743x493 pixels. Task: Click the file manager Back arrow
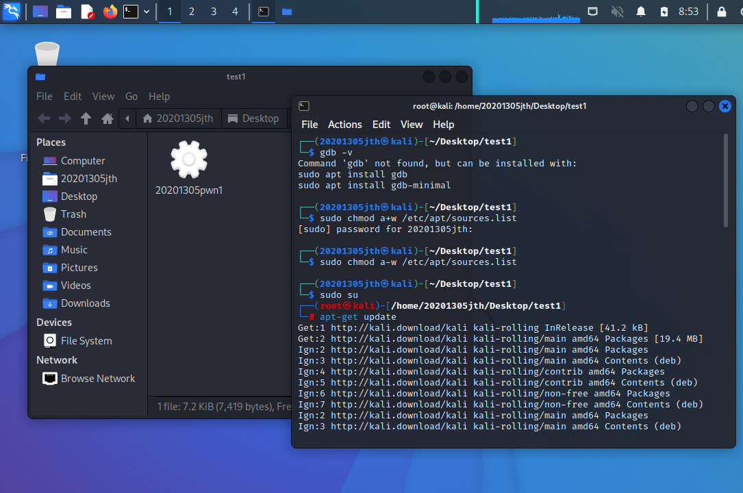(x=44, y=118)
